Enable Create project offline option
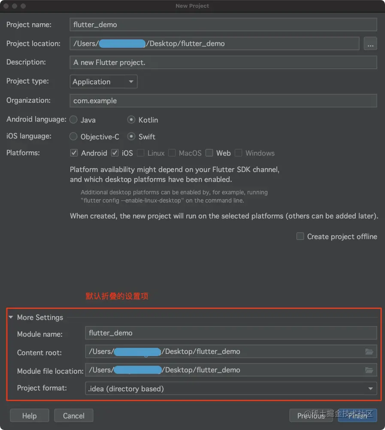385x430 pixels. (x=300, y=236)
